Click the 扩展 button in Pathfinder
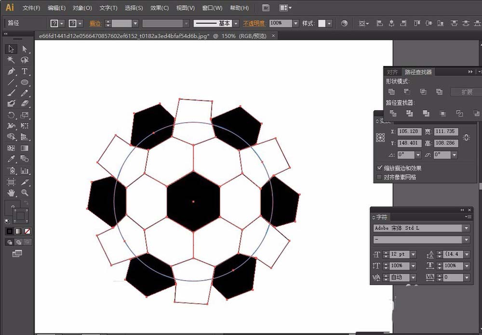The height and width of the screenshot is (335, 482). click(466, 92)
